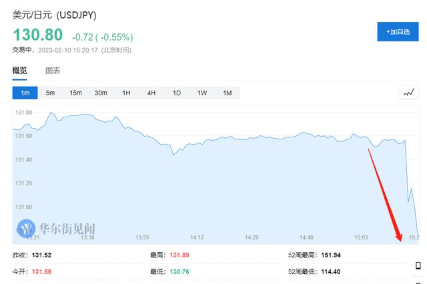This screenshot has height=284, width=427.
Task: Click the line chart style icon
Action: point(408,93)
